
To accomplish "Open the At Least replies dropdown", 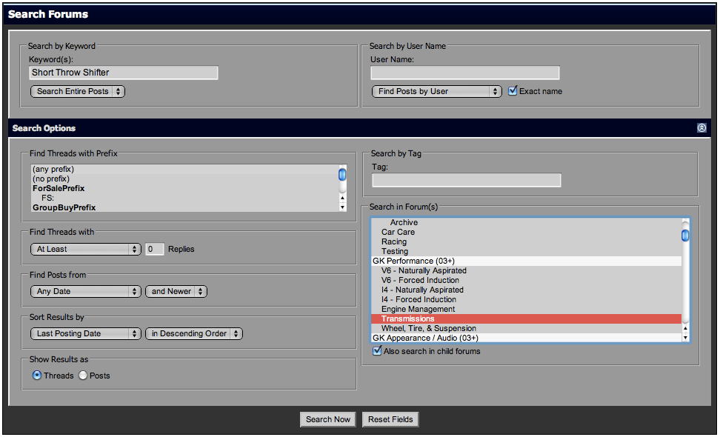I will (85, 250).
